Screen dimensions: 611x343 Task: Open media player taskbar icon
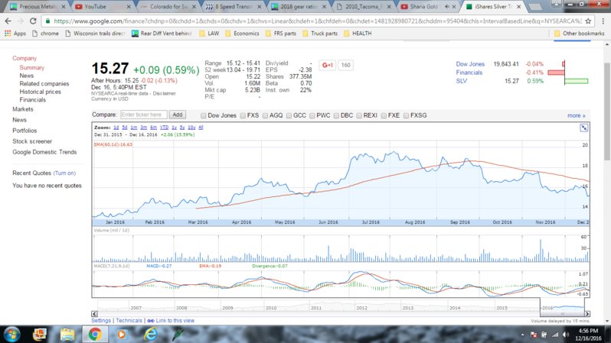(122, 334)
